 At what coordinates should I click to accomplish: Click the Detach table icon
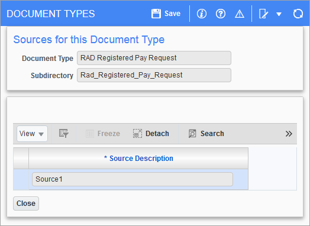(x=137, y=134)
